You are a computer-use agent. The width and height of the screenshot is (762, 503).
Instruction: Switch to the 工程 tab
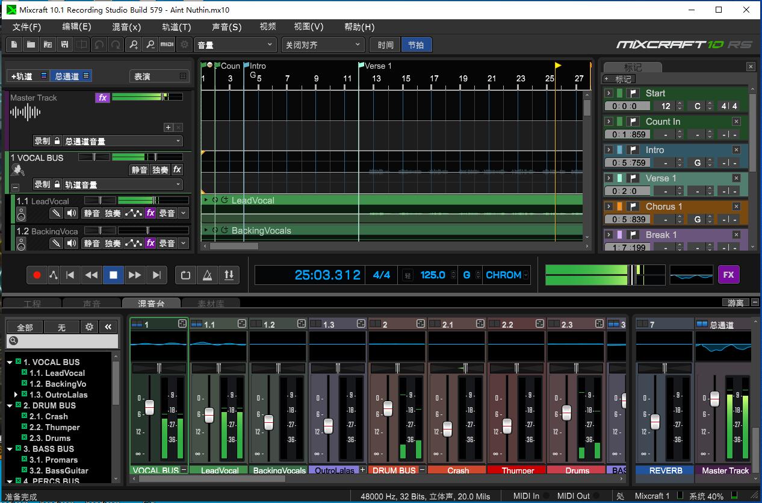[33, 303]
